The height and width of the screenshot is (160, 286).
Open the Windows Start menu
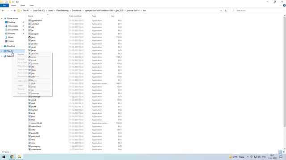pyautogui.click(x=4, y=157)
